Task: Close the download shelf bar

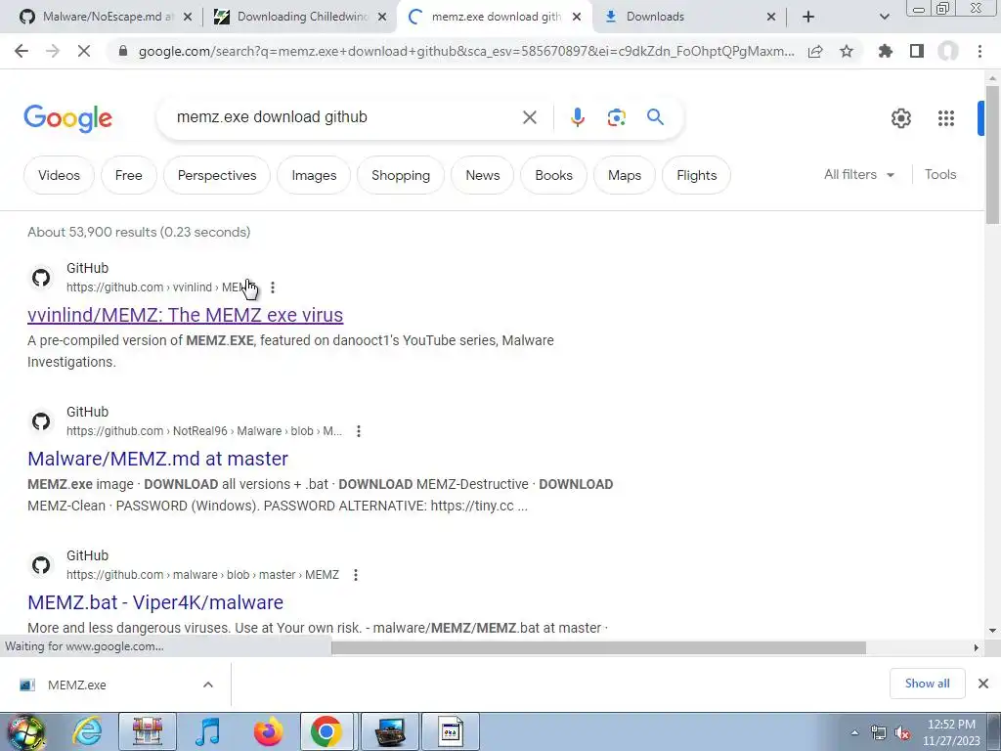Action: pos(983,684)
